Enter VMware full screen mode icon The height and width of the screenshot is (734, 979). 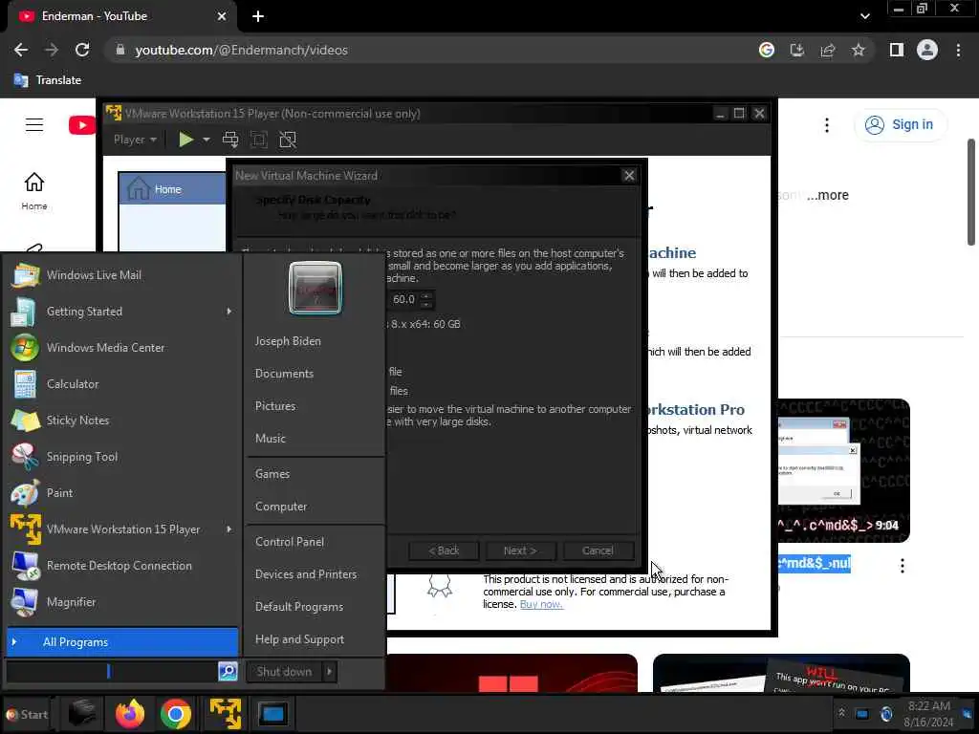coord(258,140)
